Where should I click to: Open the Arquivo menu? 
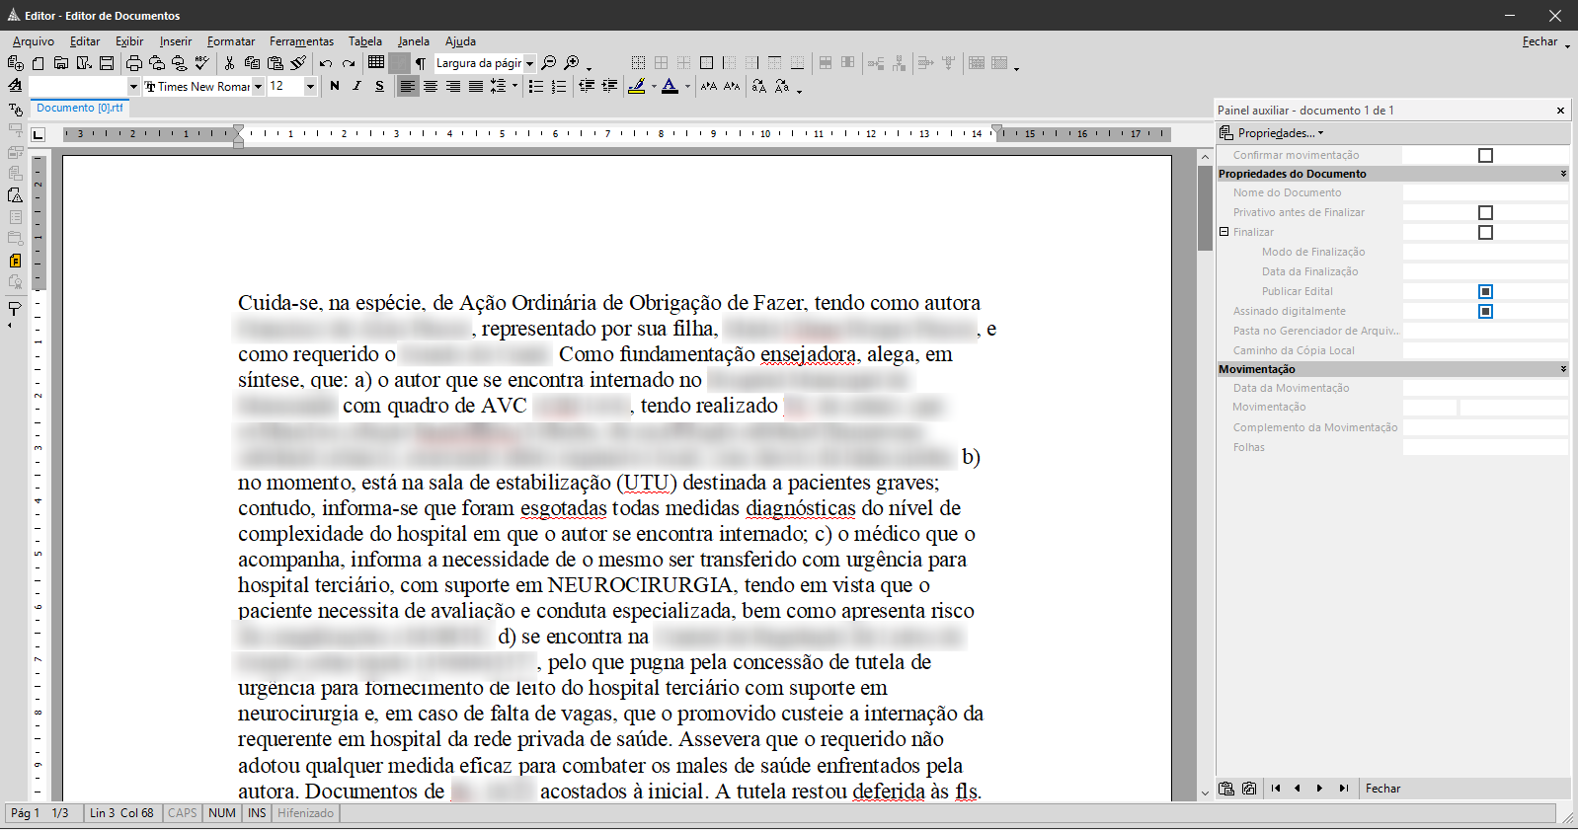34,41
